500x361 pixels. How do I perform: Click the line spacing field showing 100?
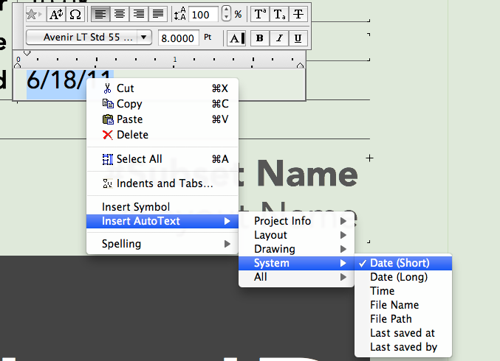click(x=204, y=15)
